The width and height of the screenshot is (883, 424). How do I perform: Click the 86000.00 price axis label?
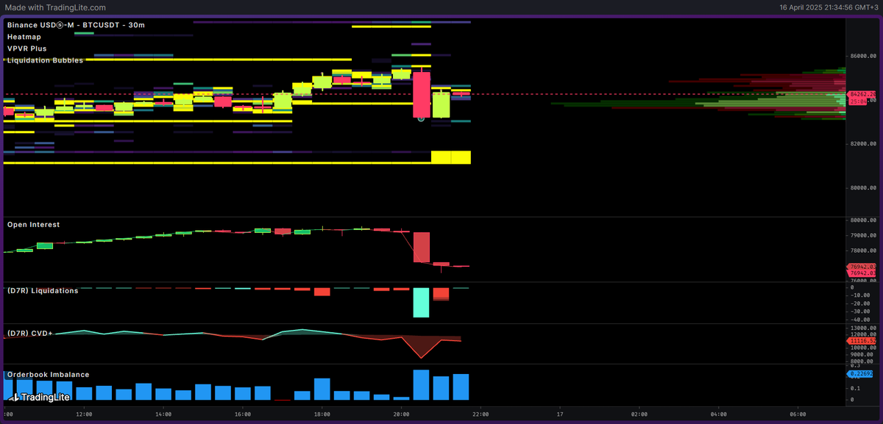[862, 56]
